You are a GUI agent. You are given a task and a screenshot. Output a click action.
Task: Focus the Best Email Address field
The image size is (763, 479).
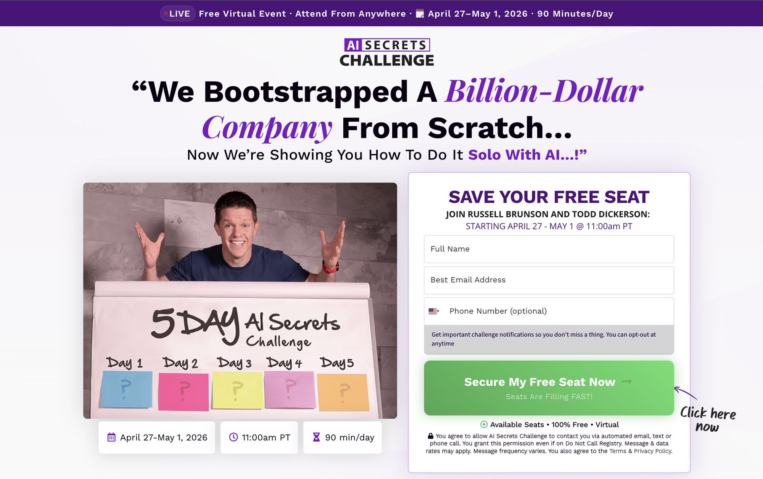(549, 280)
